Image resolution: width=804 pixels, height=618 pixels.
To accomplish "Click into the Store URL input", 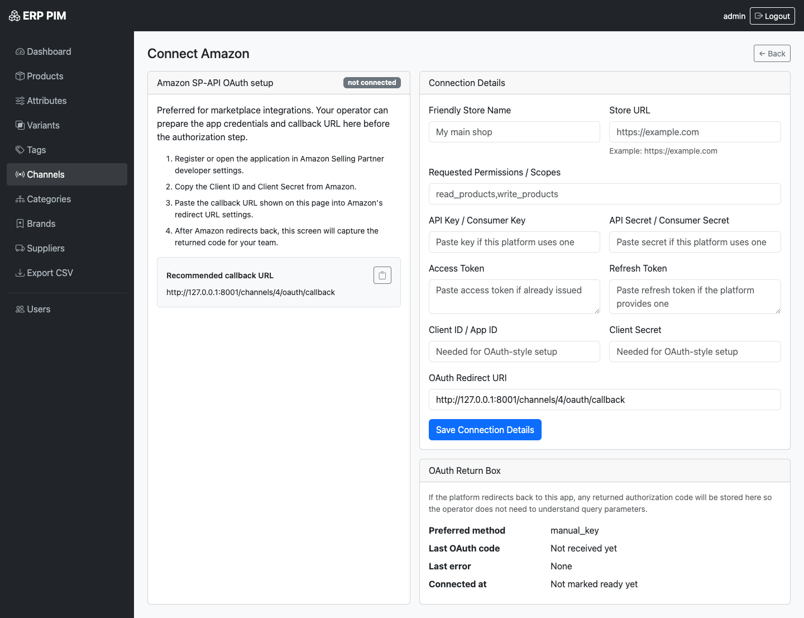I will (695, 132).
